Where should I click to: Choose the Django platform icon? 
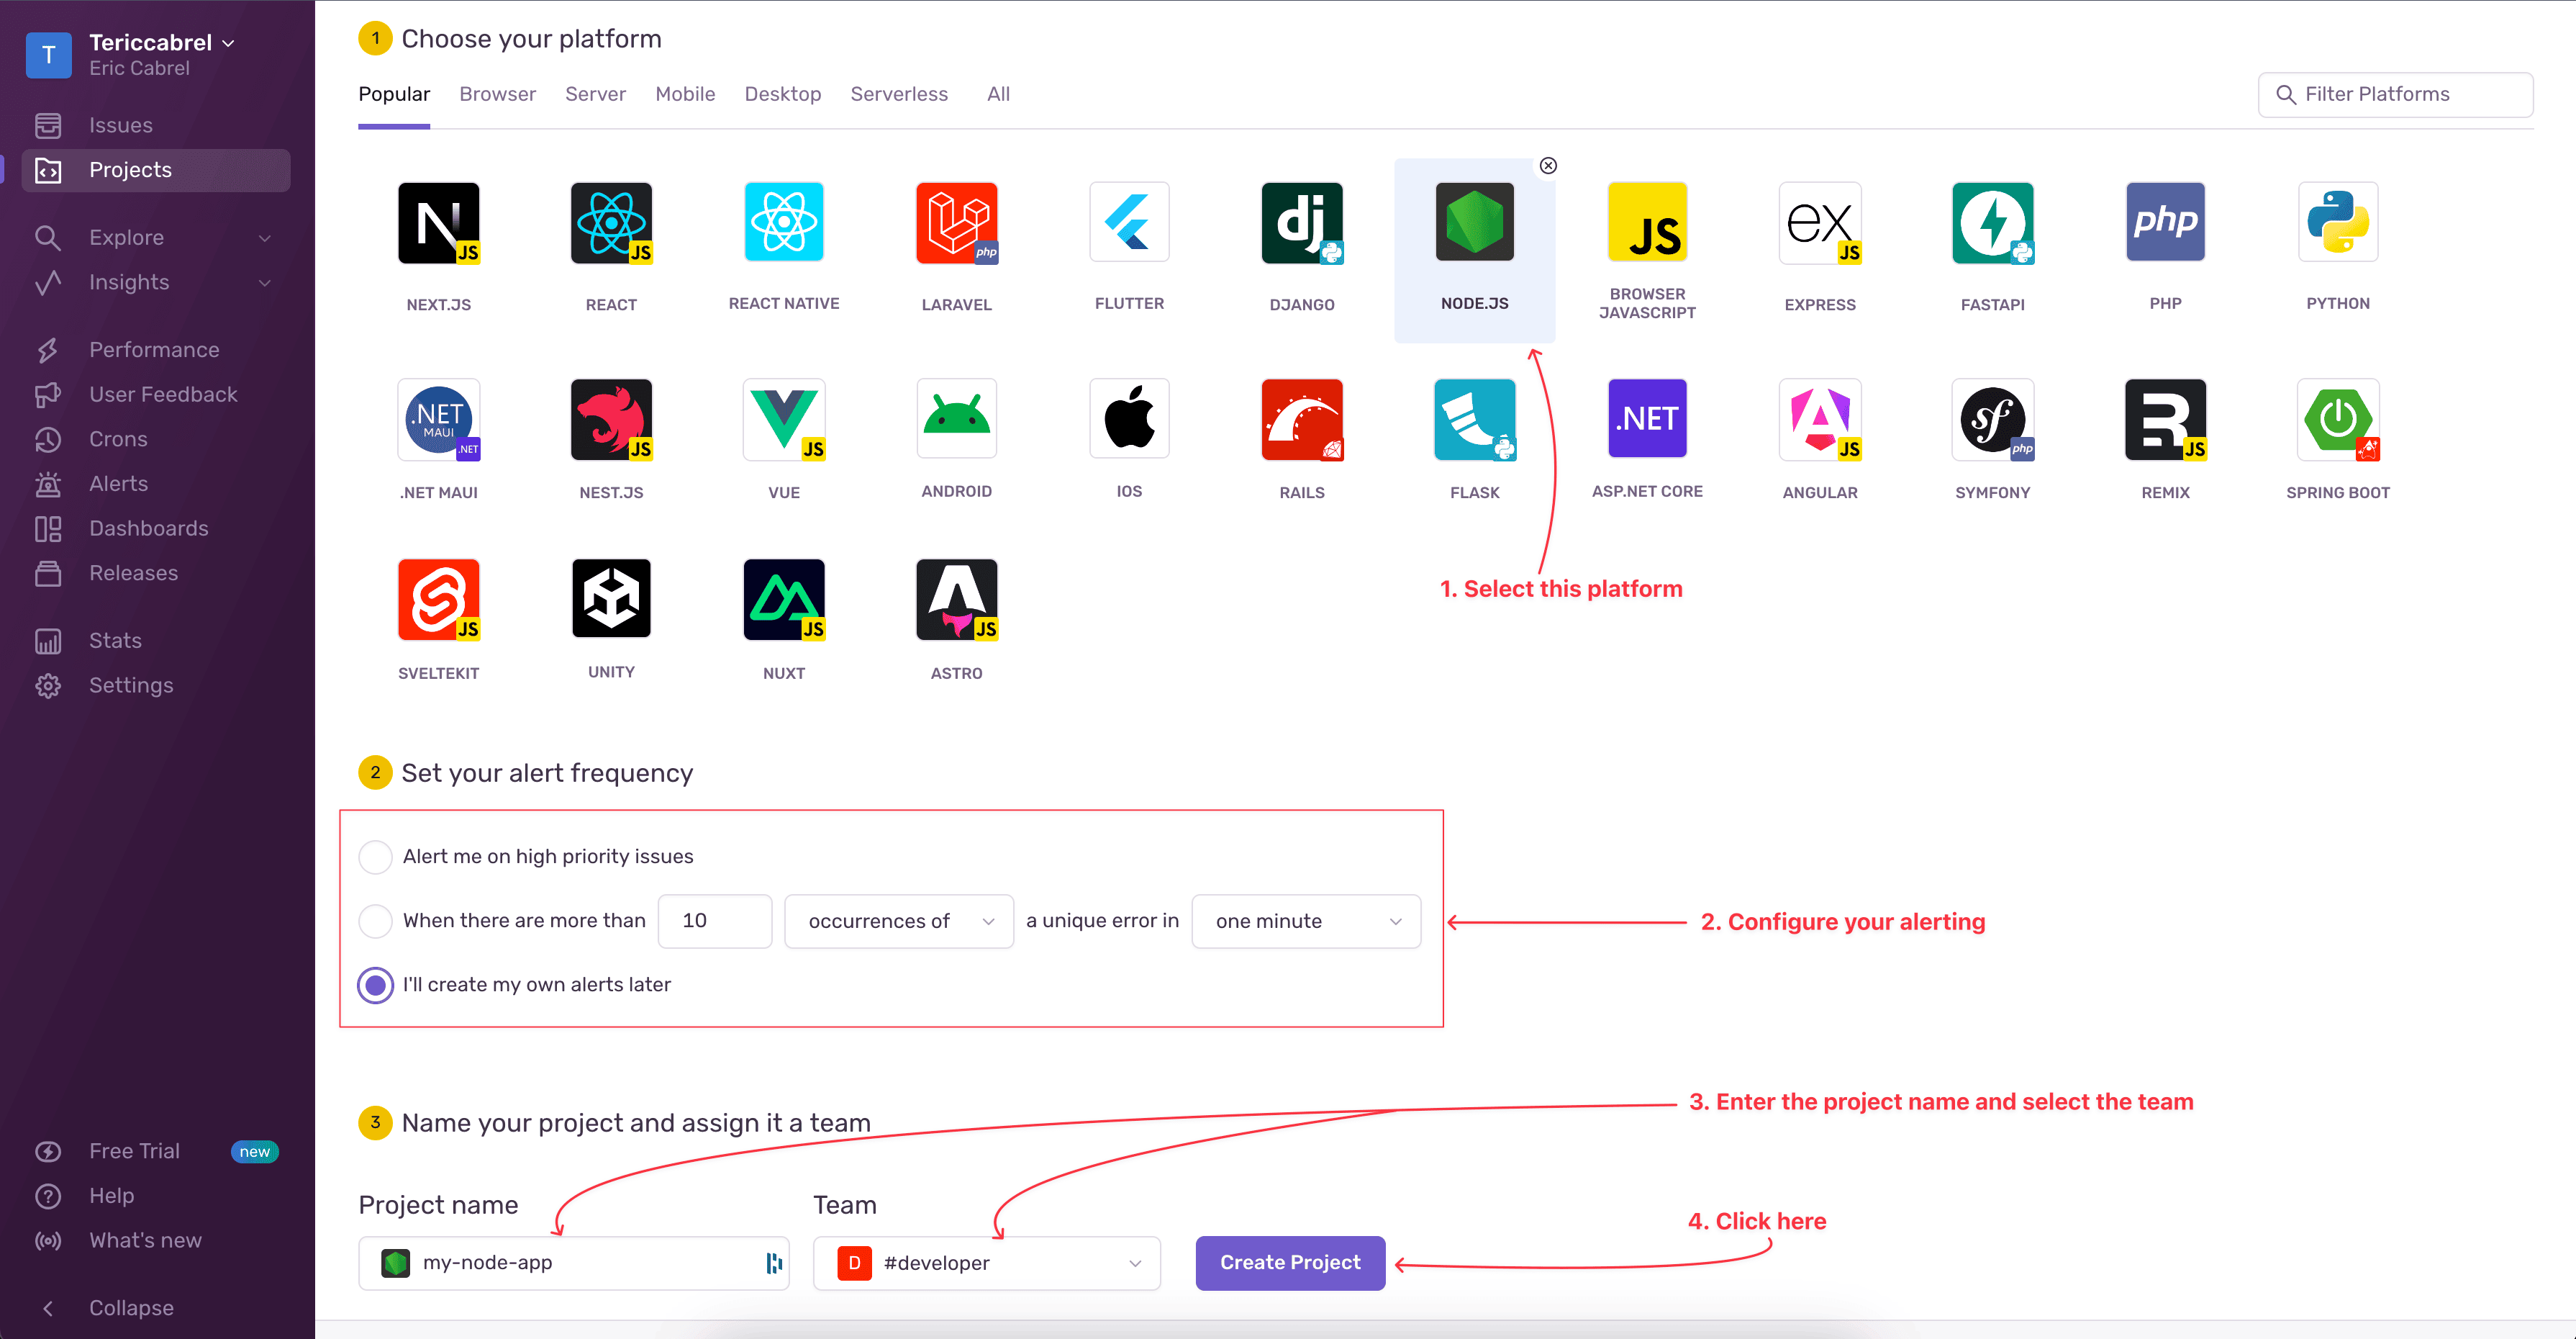1301,222
